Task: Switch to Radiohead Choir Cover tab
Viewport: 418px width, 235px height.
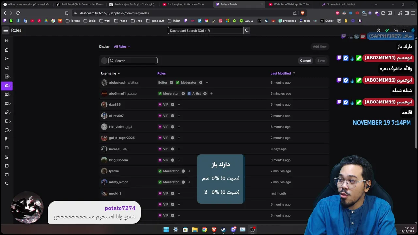Action: [x=79, y=4]
